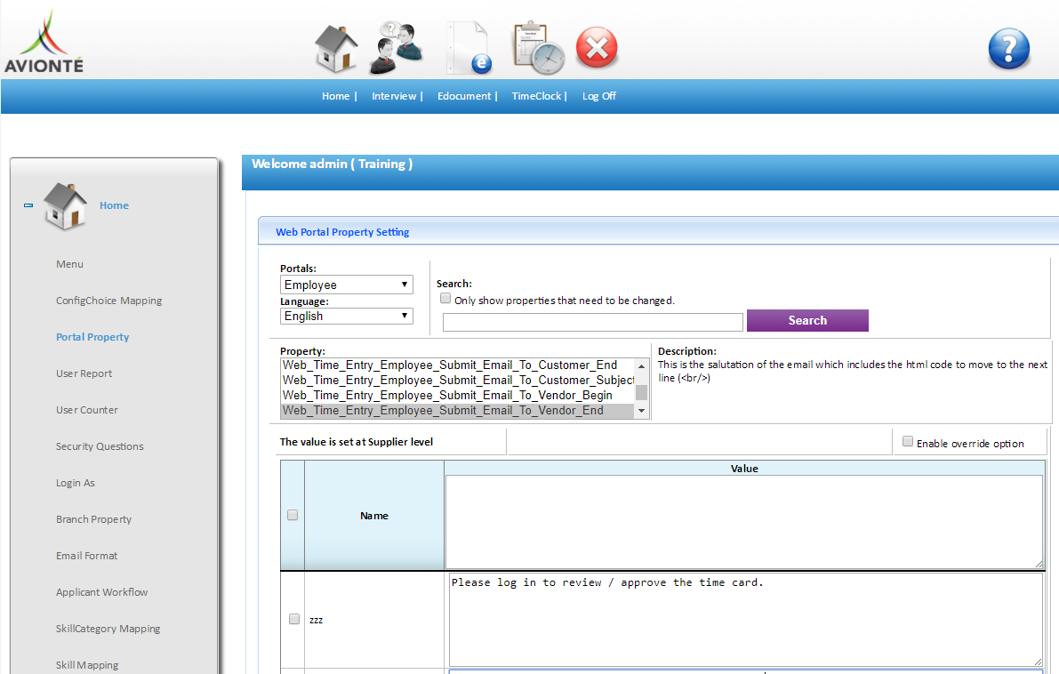Image resolution: width=1059 pixels, height=674 pixels.
Task: Open Skill Mapping in sidebar
Action: [x=86, y=665]
